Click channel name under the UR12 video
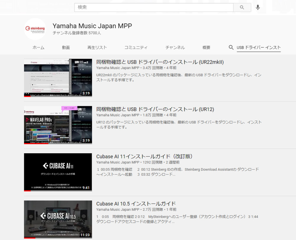 pyautogui.click(x=118, y=115)
